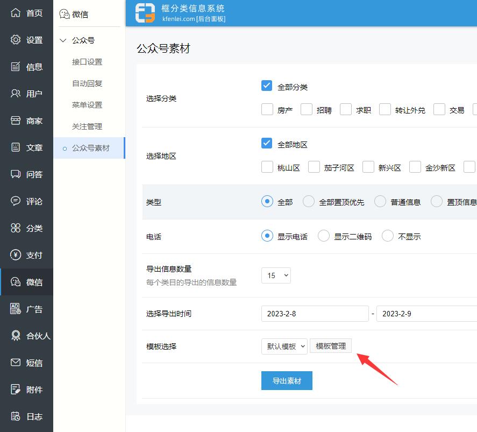Click the payment yen icon

pos(16,255)
